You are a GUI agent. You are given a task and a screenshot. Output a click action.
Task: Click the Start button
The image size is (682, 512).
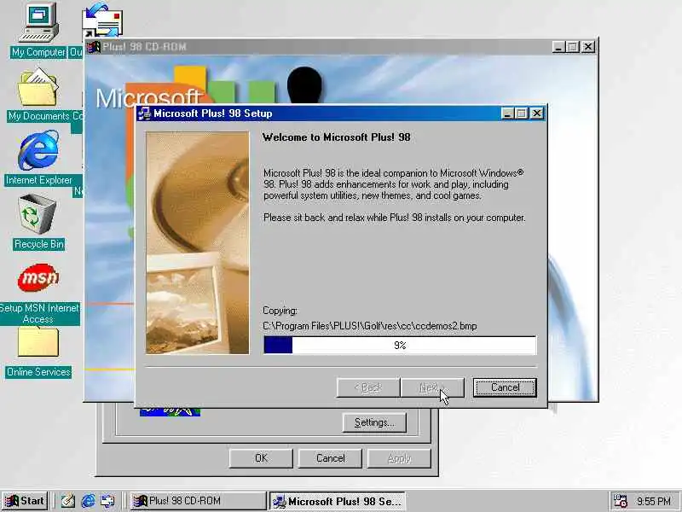click(26, 501)
